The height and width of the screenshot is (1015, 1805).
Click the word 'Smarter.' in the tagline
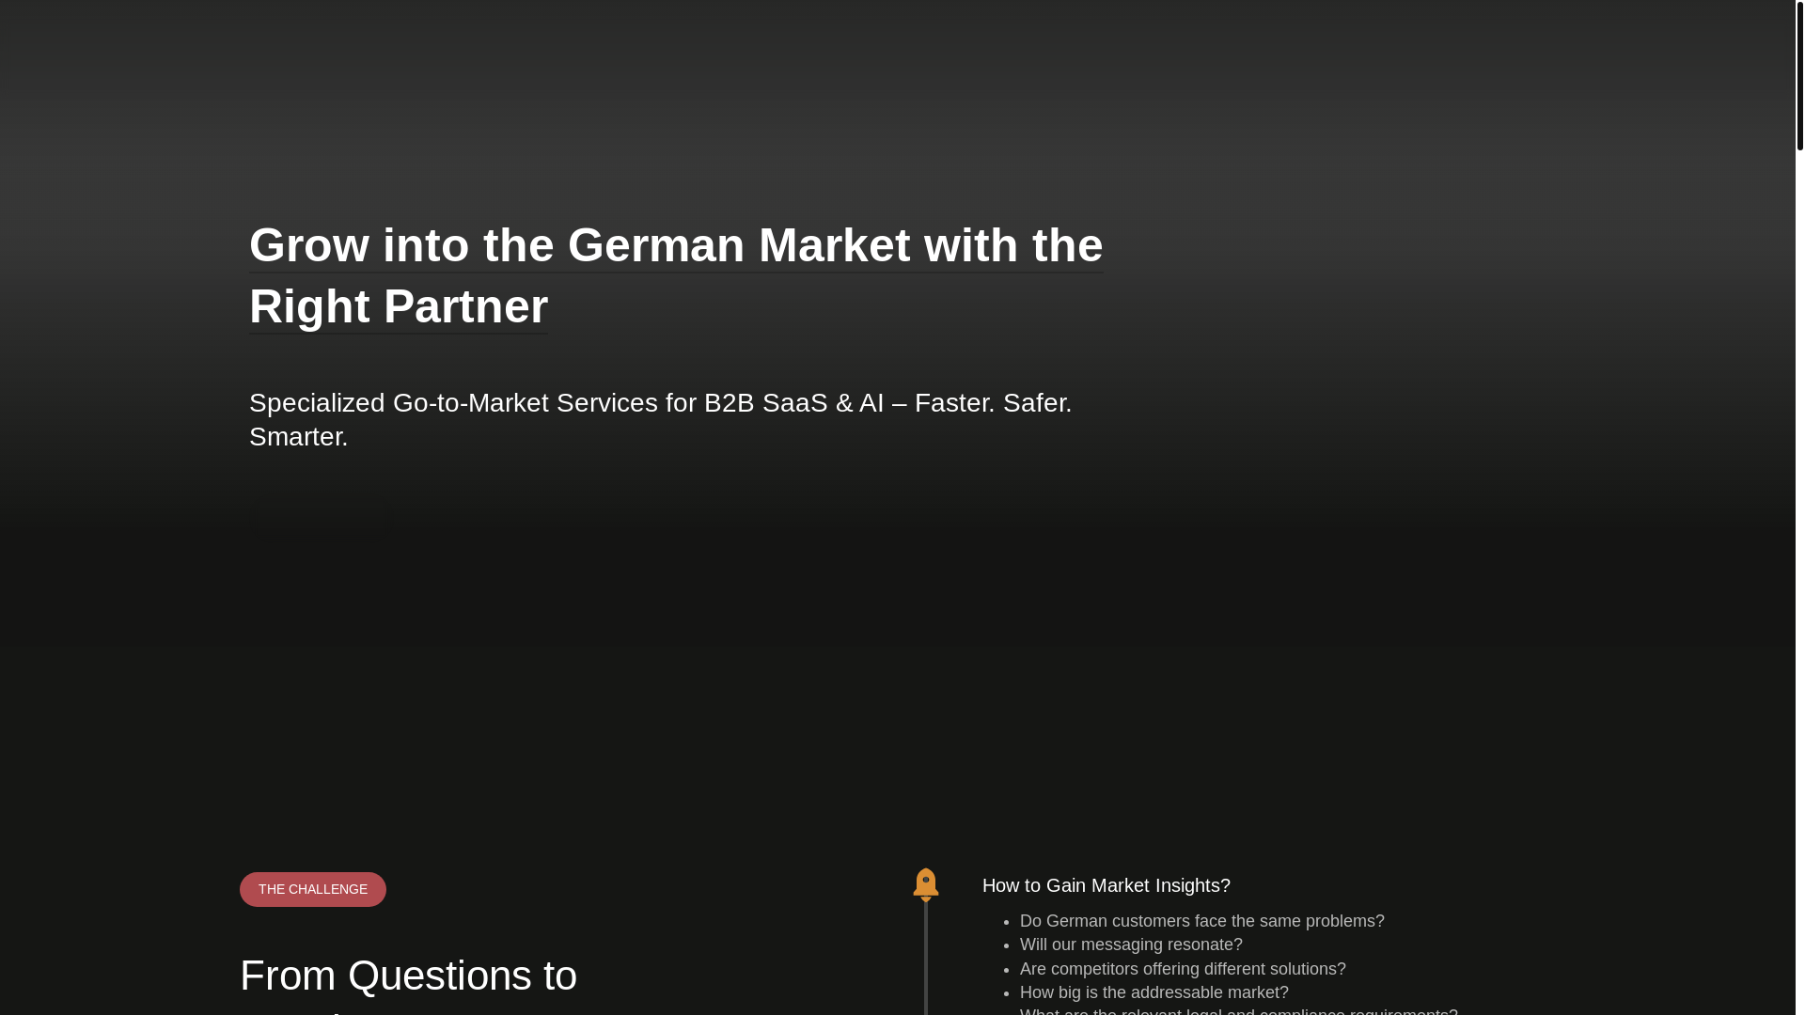(298, 437)
